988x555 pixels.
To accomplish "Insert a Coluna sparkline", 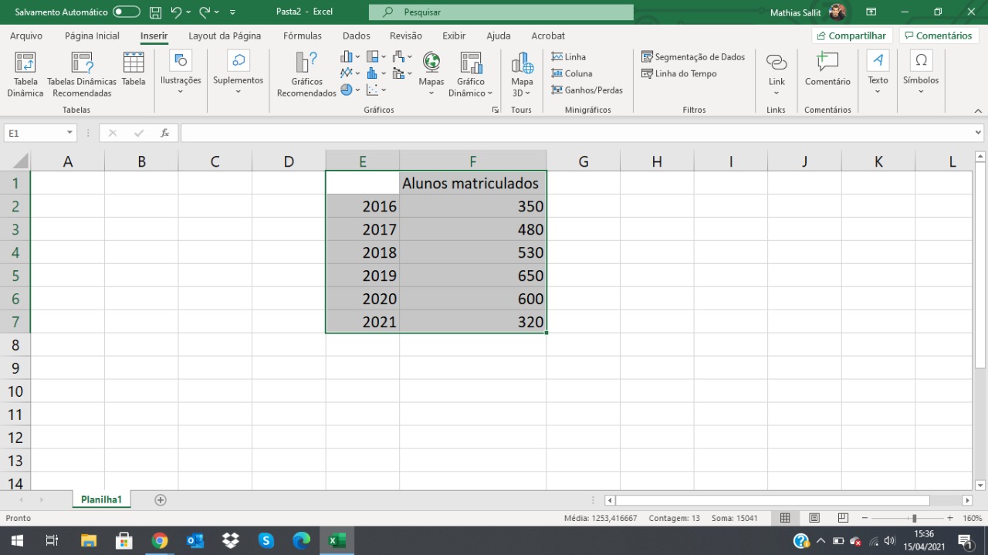I will [x=571, y=73].
